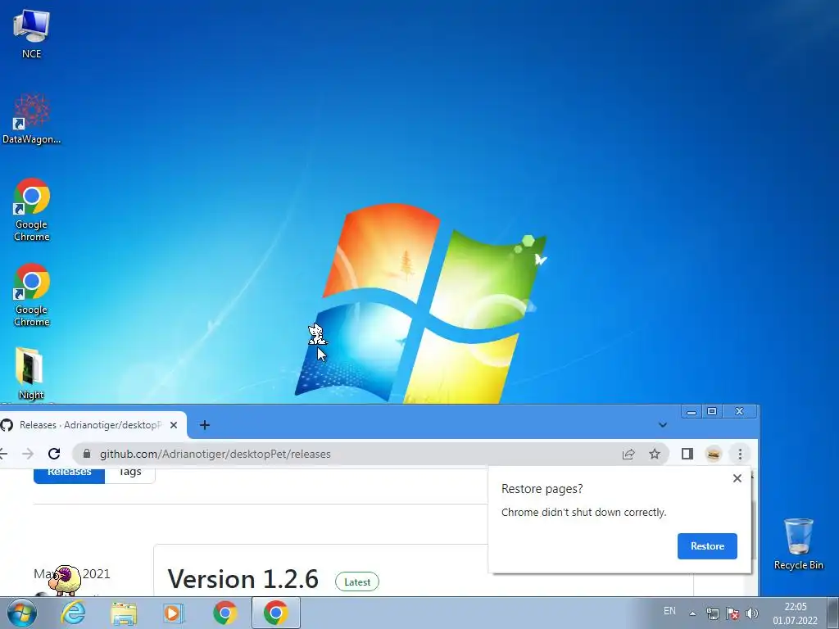
Task: Open the DataWagon desktop shortcut
Action: point(31,118)
